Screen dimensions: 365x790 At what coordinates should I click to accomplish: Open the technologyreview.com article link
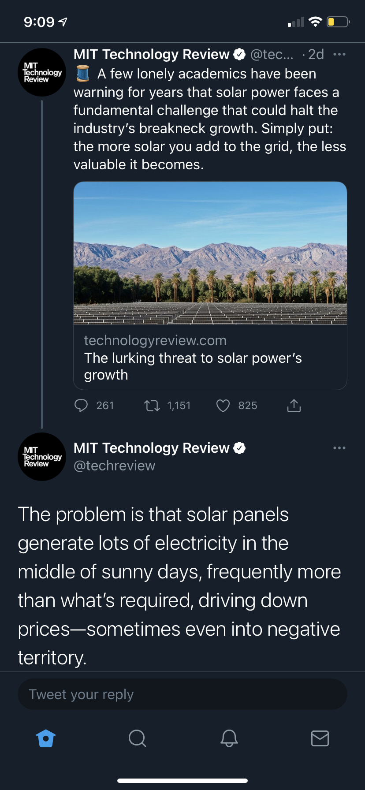coord(193,358)
